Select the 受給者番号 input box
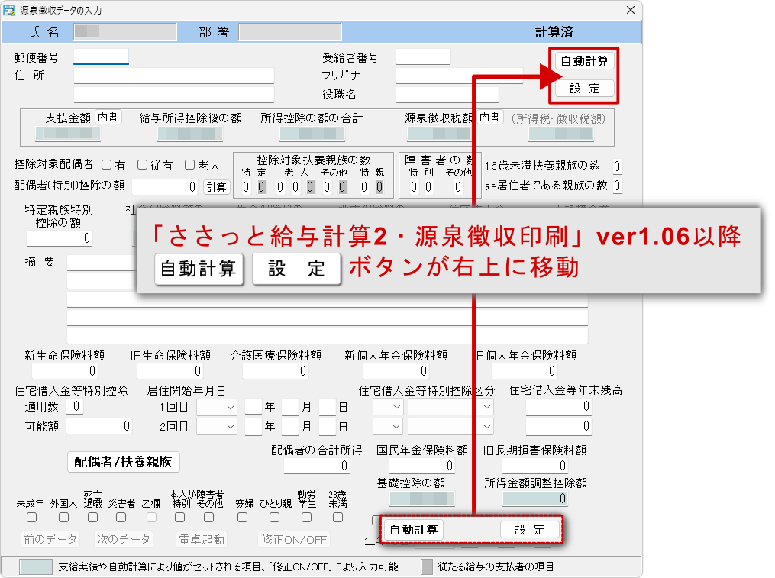 point(423,57)
